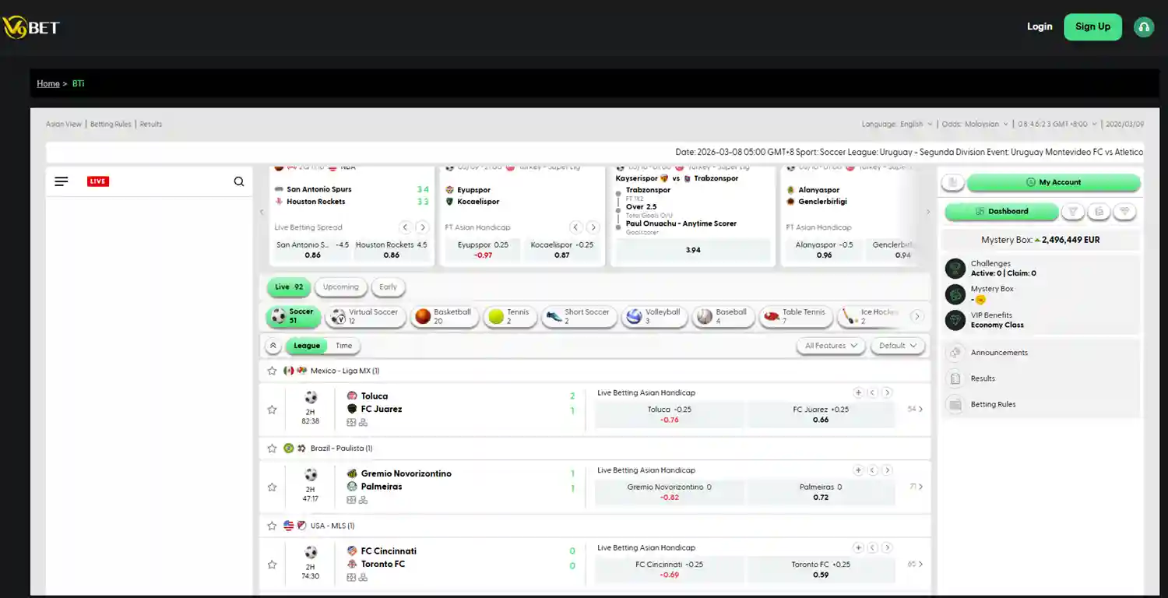Viewport: 1168px width, 598px height.
Task: Switch to the Upcoming tab
Action: click(x=340, y=287)
